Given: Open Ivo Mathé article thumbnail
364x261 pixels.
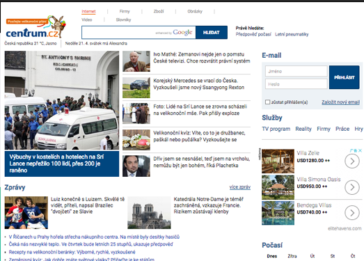Looking at the screenshot, I should (x=136, y=61).
